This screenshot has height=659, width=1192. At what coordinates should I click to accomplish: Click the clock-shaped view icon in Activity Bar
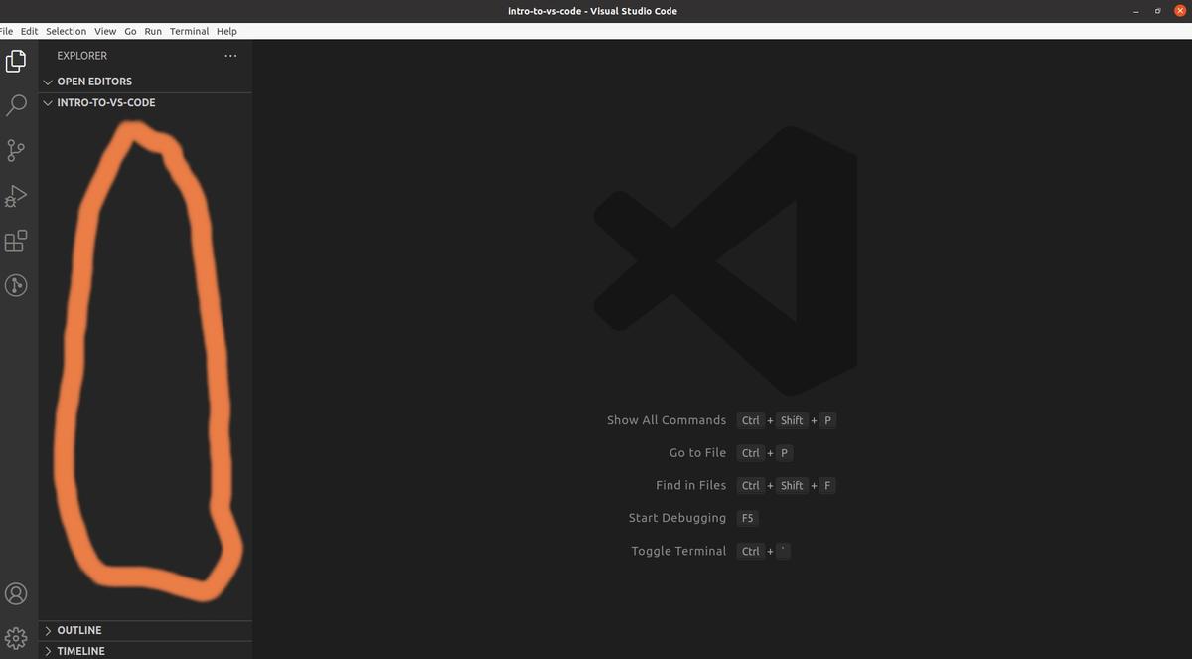(x=16, y=285)
